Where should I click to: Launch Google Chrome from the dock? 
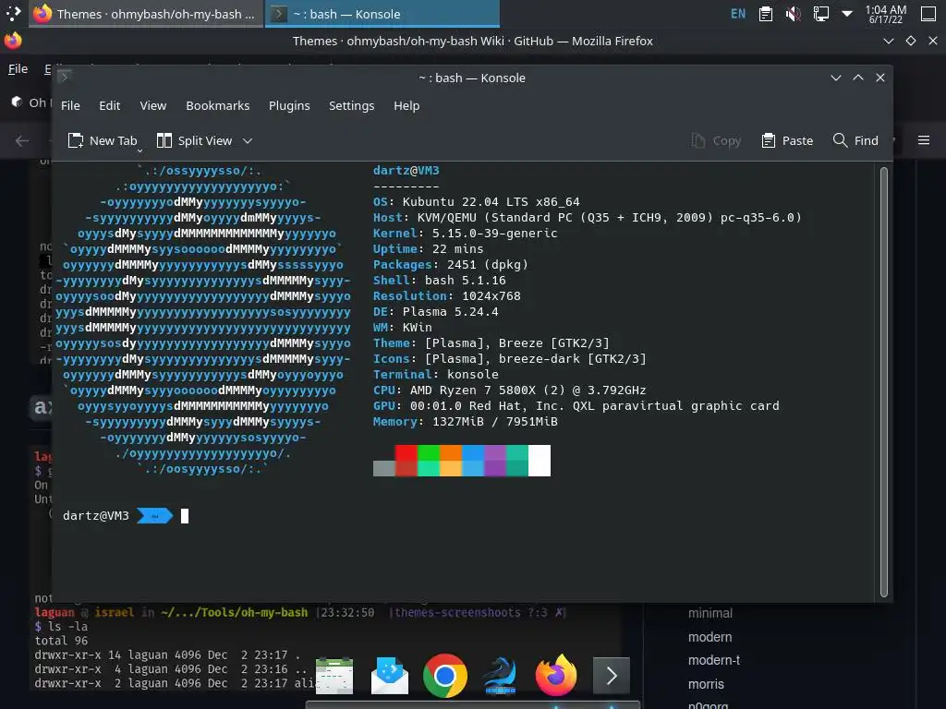click(x=445, y=675)
